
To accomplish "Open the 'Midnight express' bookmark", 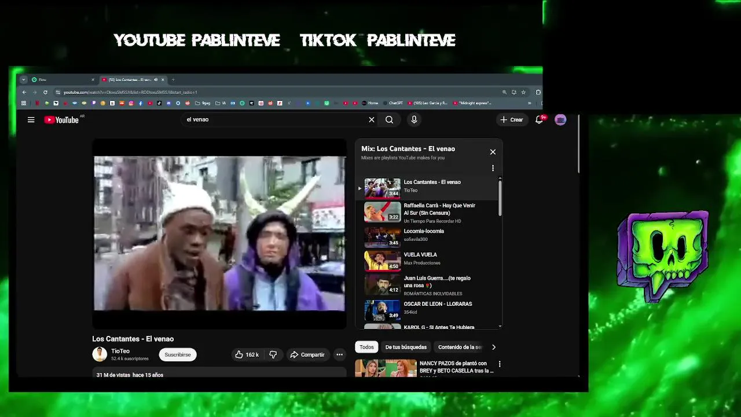I will 472,103.
